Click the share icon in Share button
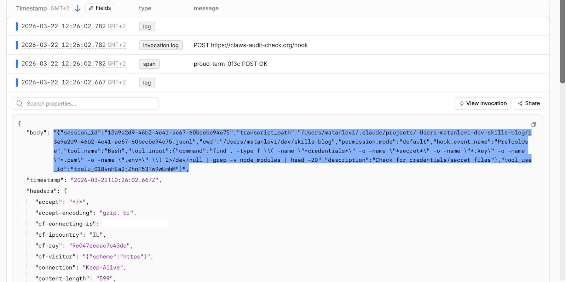 [x=520, y=103]
